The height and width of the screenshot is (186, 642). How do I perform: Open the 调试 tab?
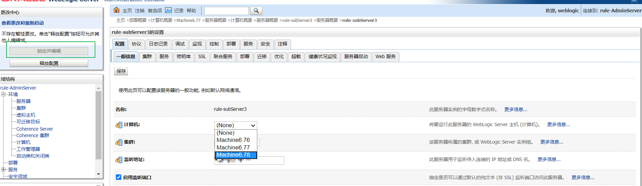[x=180, y=44]
